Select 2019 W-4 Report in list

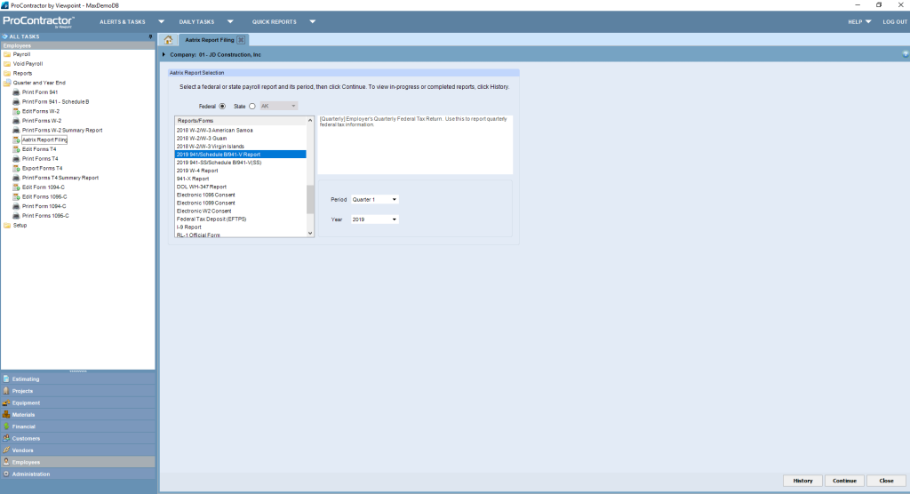click(197, 171)
